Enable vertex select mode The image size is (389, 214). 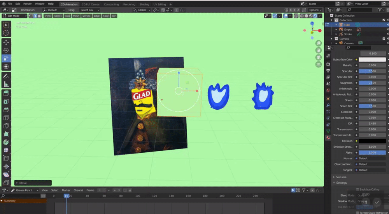[x=31, y=16]
